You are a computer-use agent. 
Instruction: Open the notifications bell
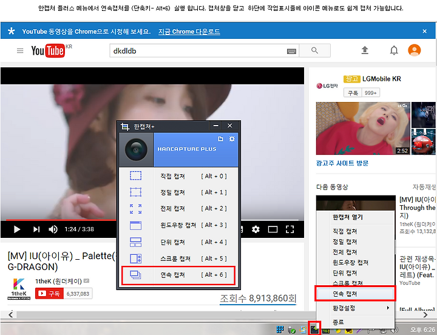coord(394,50)
